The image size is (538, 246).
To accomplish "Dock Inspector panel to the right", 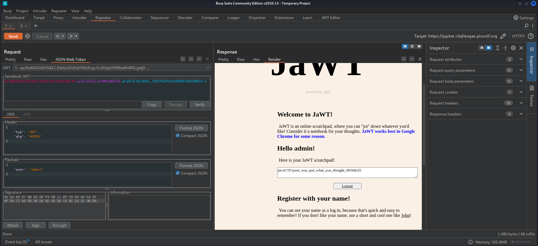I will (x=489, y=48).
